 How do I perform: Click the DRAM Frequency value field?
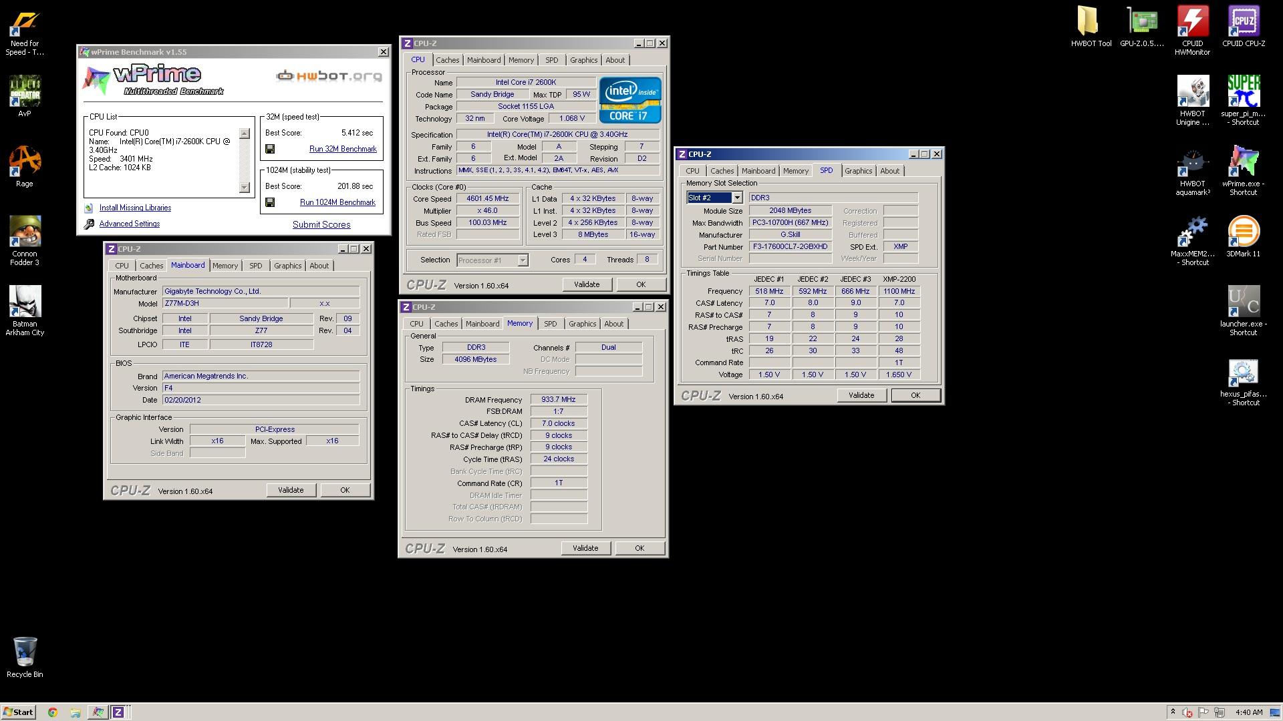559,399
